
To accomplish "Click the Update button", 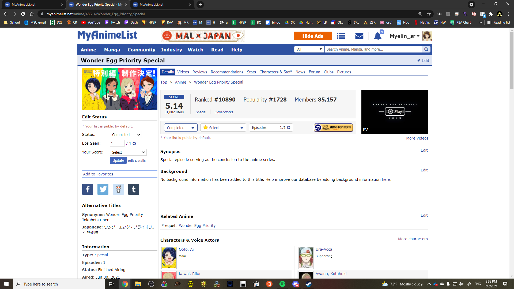I will 118,160.
